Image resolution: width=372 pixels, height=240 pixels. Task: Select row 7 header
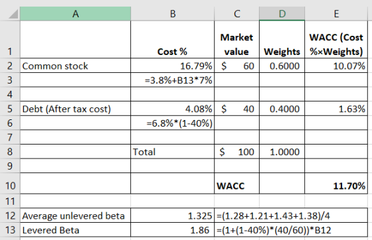pyautogui.click(x=10, y=137)
